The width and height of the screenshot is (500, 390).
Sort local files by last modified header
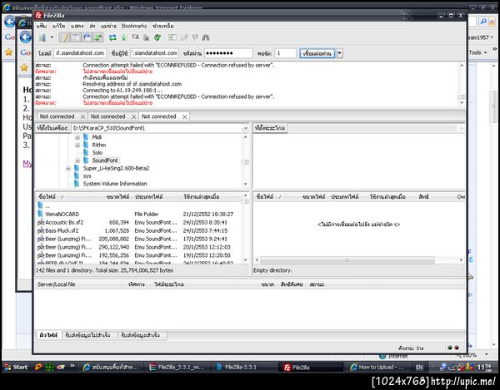tap(211, 197)
